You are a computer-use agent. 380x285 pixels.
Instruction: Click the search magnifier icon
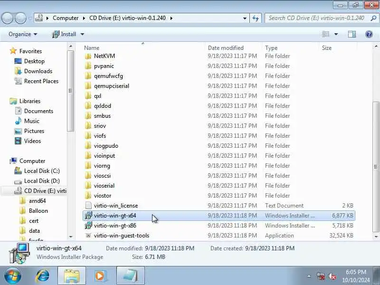pos(373,18)
